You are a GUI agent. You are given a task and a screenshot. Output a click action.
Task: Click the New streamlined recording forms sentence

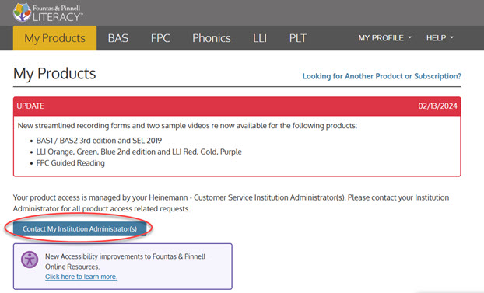point(187,126)
